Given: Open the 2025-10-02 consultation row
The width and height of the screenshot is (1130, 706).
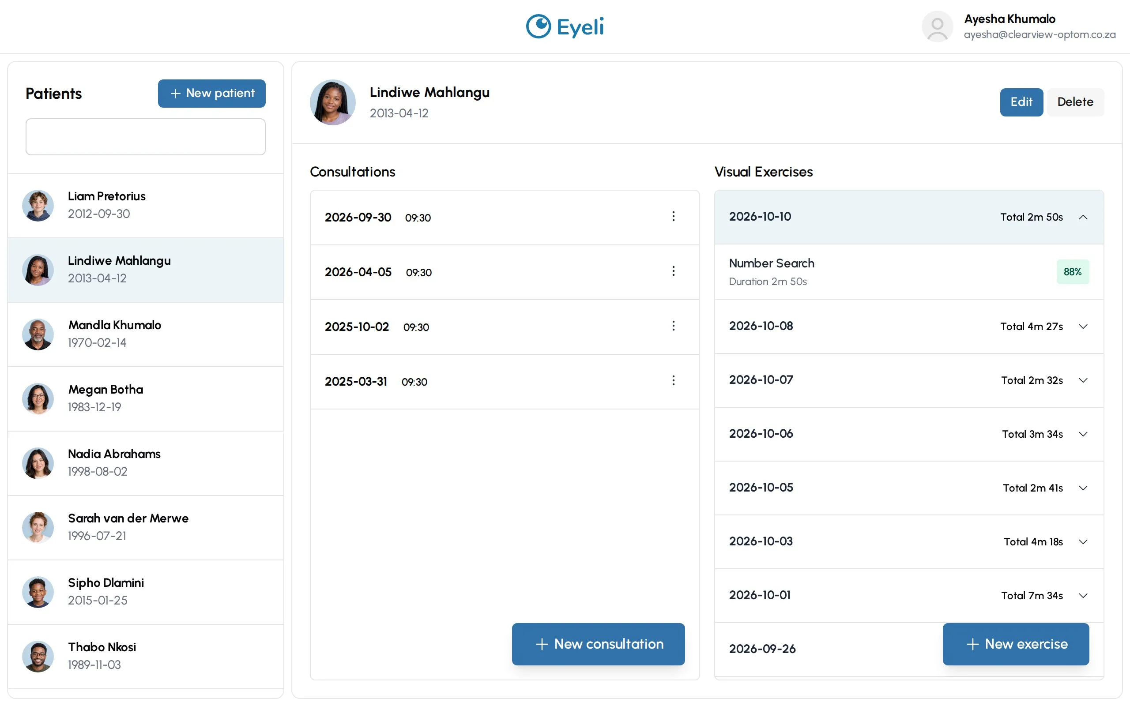Looking at the screenshot, I should (x=505, y=327).
